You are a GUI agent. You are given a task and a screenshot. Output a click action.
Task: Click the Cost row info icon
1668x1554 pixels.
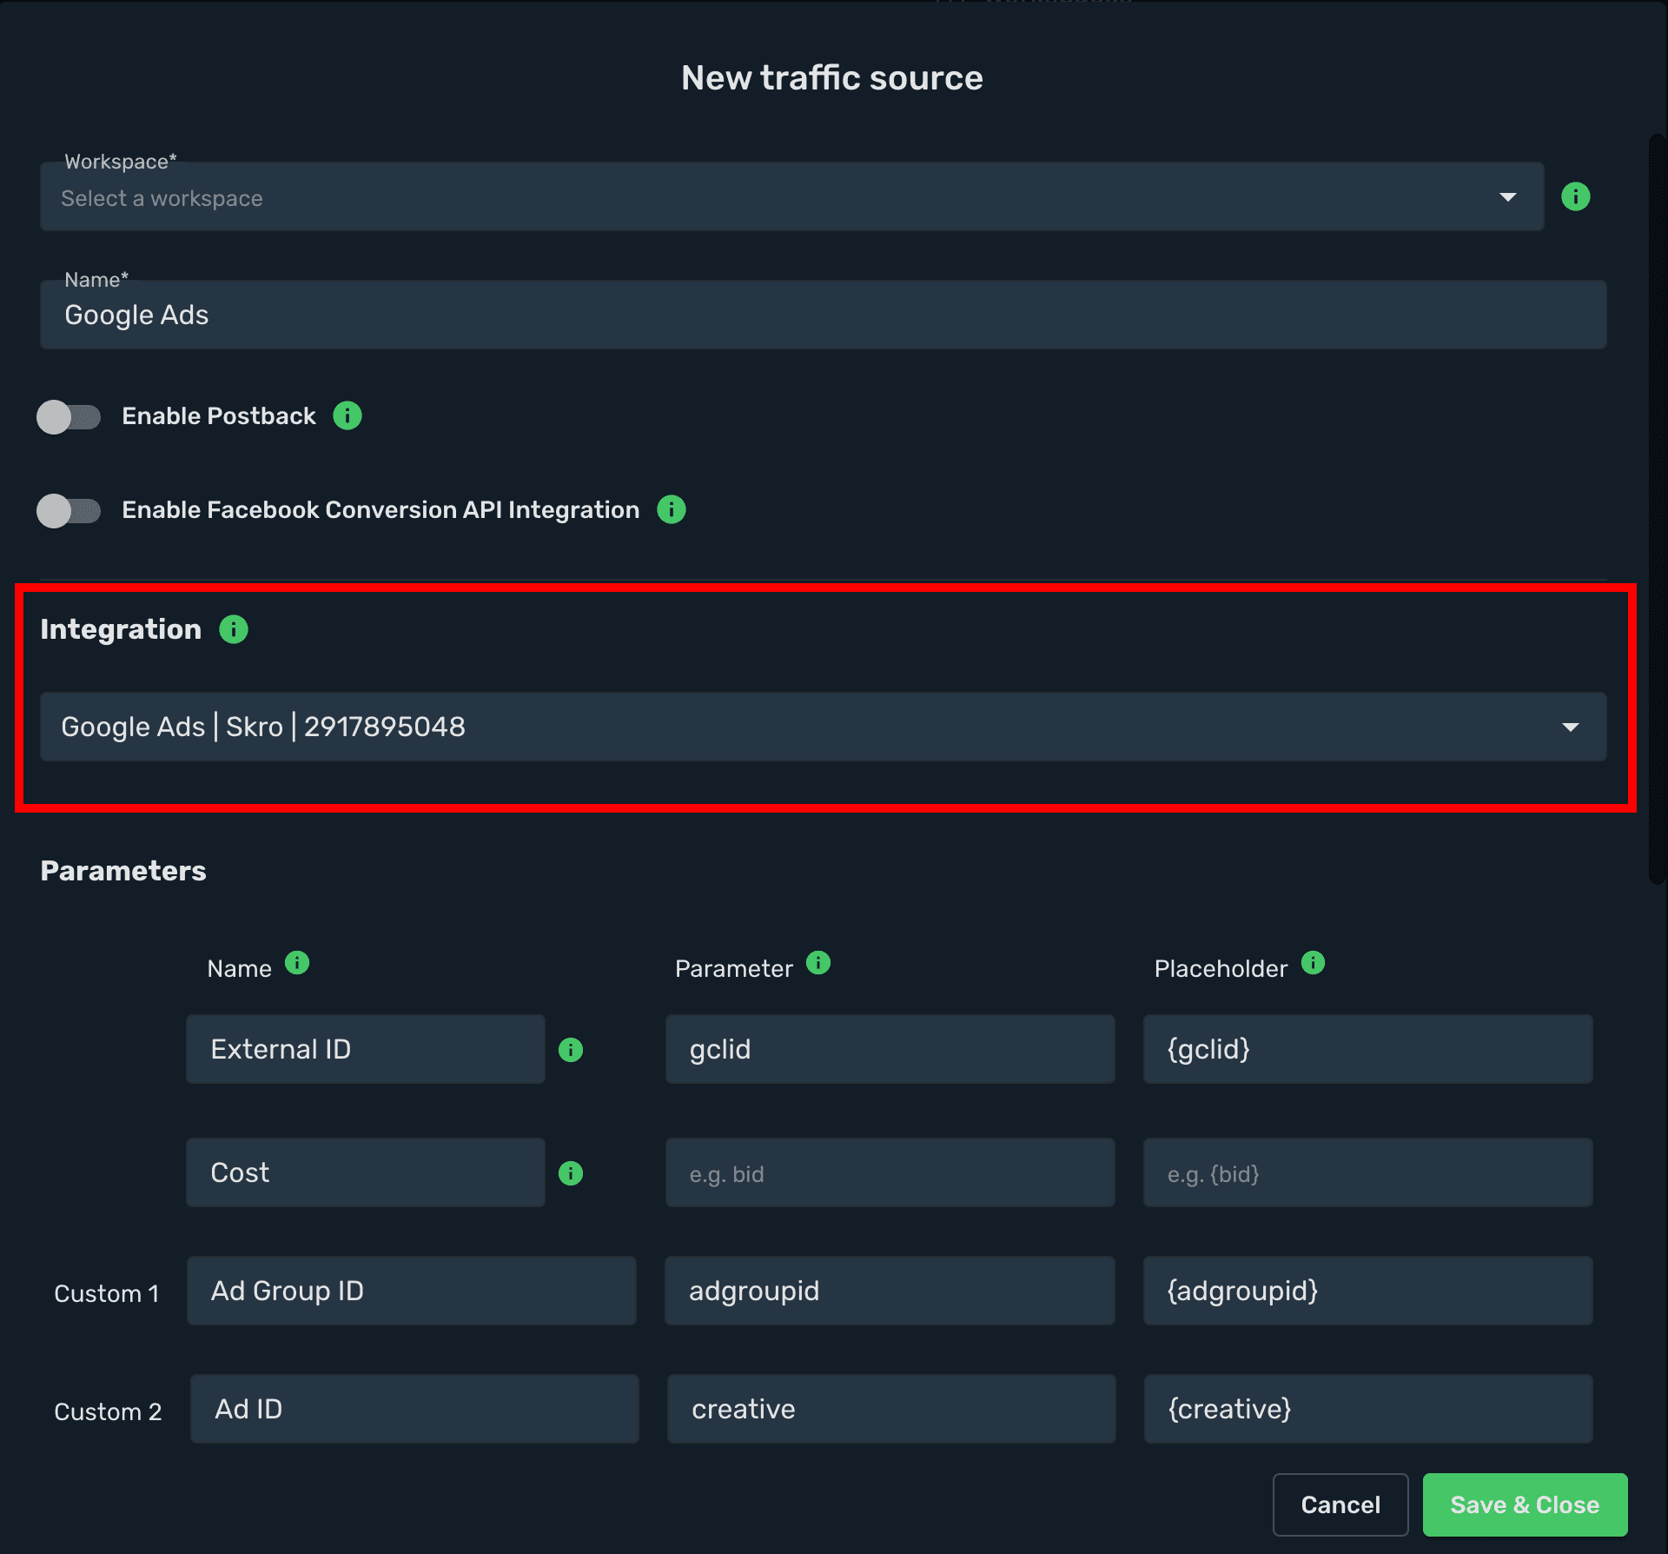[571, 1173]
